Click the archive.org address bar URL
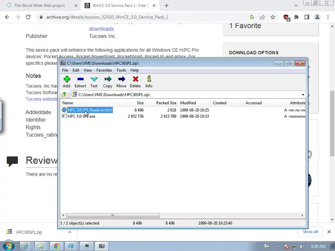Image resolution: width=335 pixels, height=251 pixels. (107, 17)
